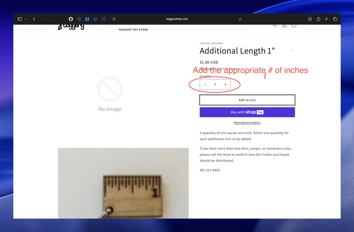Show the tab overview
Screen dimensions: 354x232
point(335,19)
